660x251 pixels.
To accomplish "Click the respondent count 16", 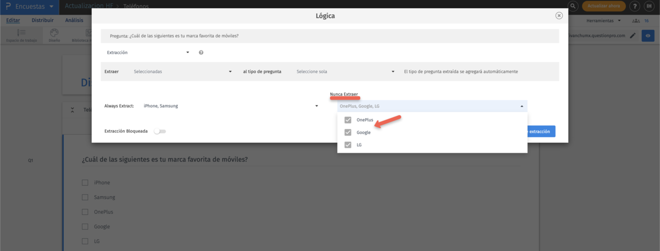I will click(x=646, y=20).
